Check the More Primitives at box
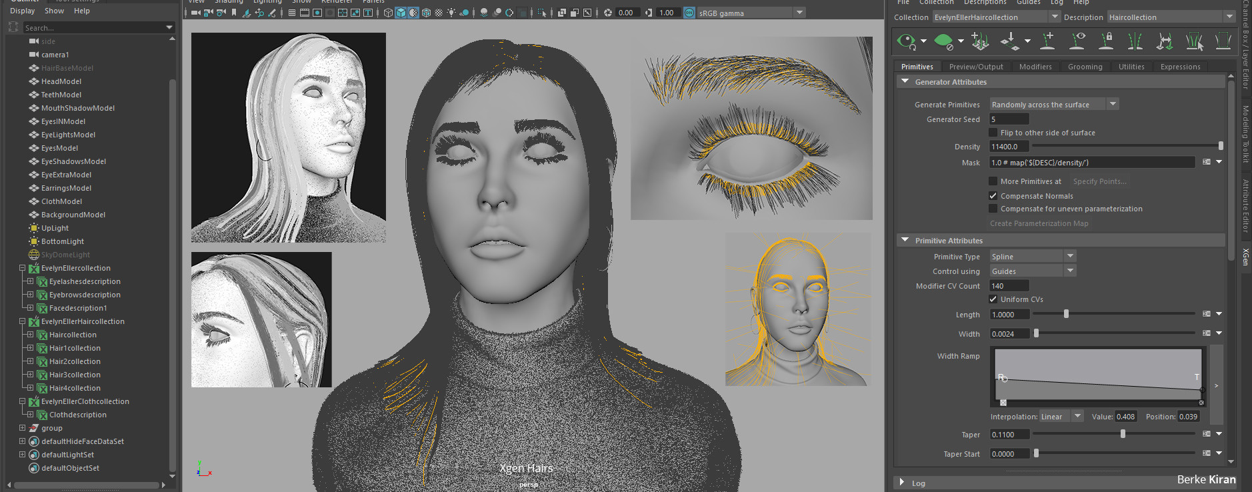 coord(993,181)
